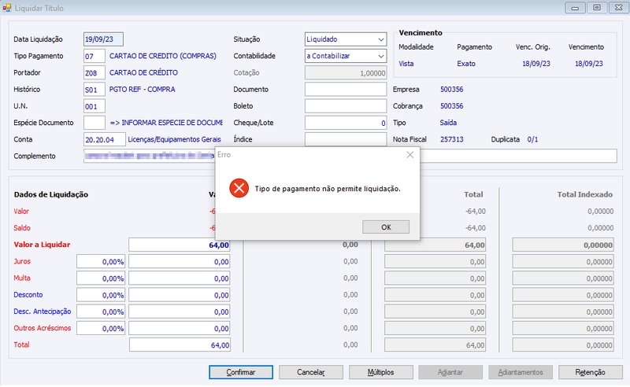
Task: Open the Contabilidade dropdown
Action: [381, 56]
